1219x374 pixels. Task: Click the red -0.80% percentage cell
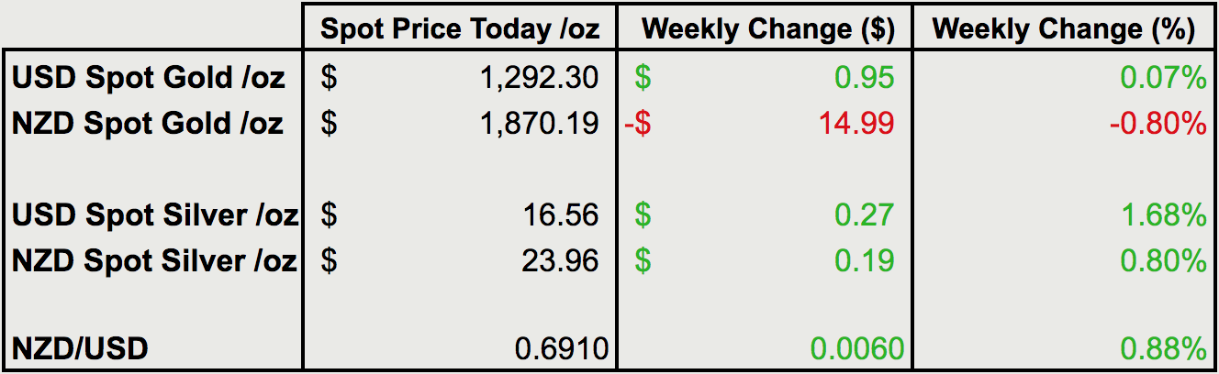[1157, 123]
